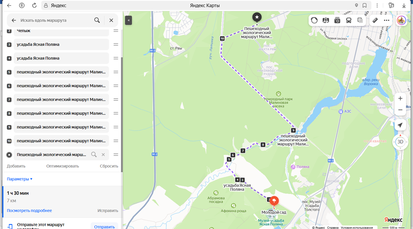413x229 pixels.
Task: Click the drag handle for waypoint 5
Action: [116, 72]
